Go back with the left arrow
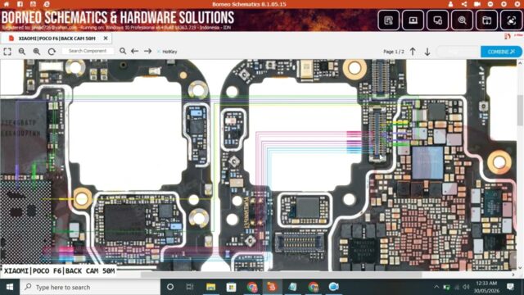The width and height of the screenshot is (524, 295). coord(134,51)
